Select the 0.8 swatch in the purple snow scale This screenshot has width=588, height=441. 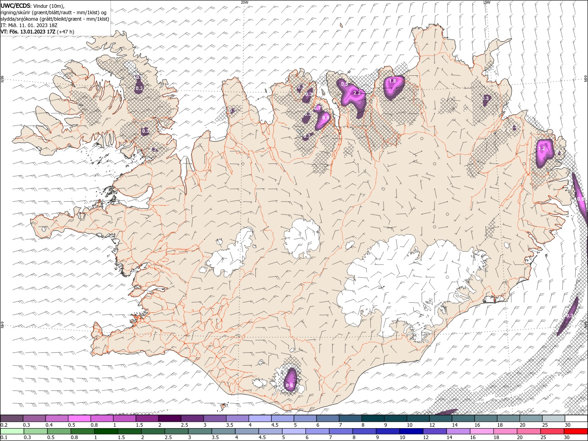tap(102, 418)
